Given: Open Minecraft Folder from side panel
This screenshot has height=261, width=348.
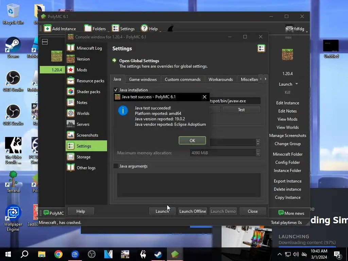Looking at the screenshot, I should click(x=288, y=154).
